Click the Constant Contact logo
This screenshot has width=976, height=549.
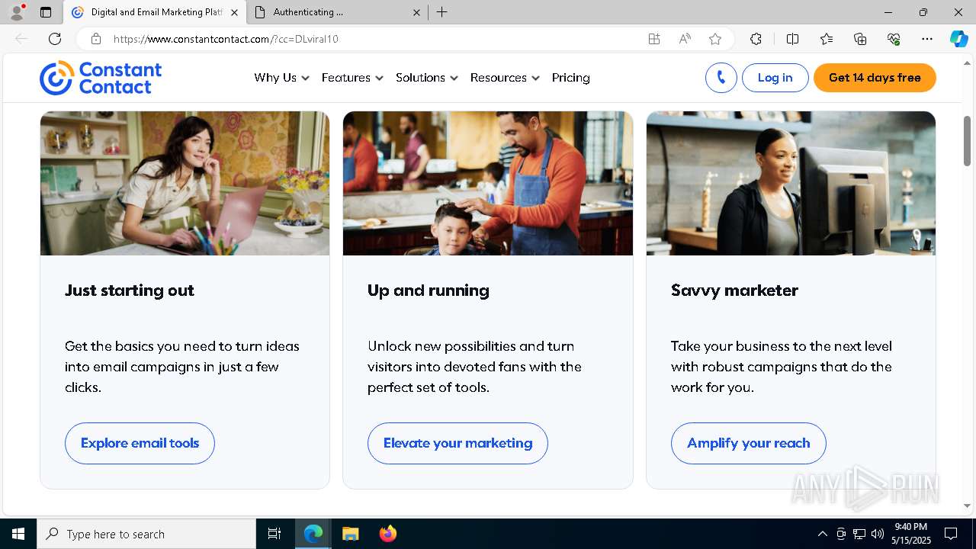coord(101,78)
